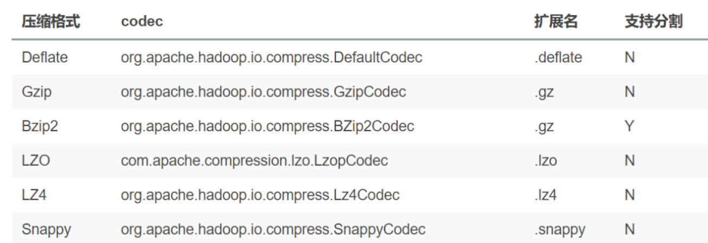Select the Gzip format name cell

pyautogui.click(x=37, y=92)
